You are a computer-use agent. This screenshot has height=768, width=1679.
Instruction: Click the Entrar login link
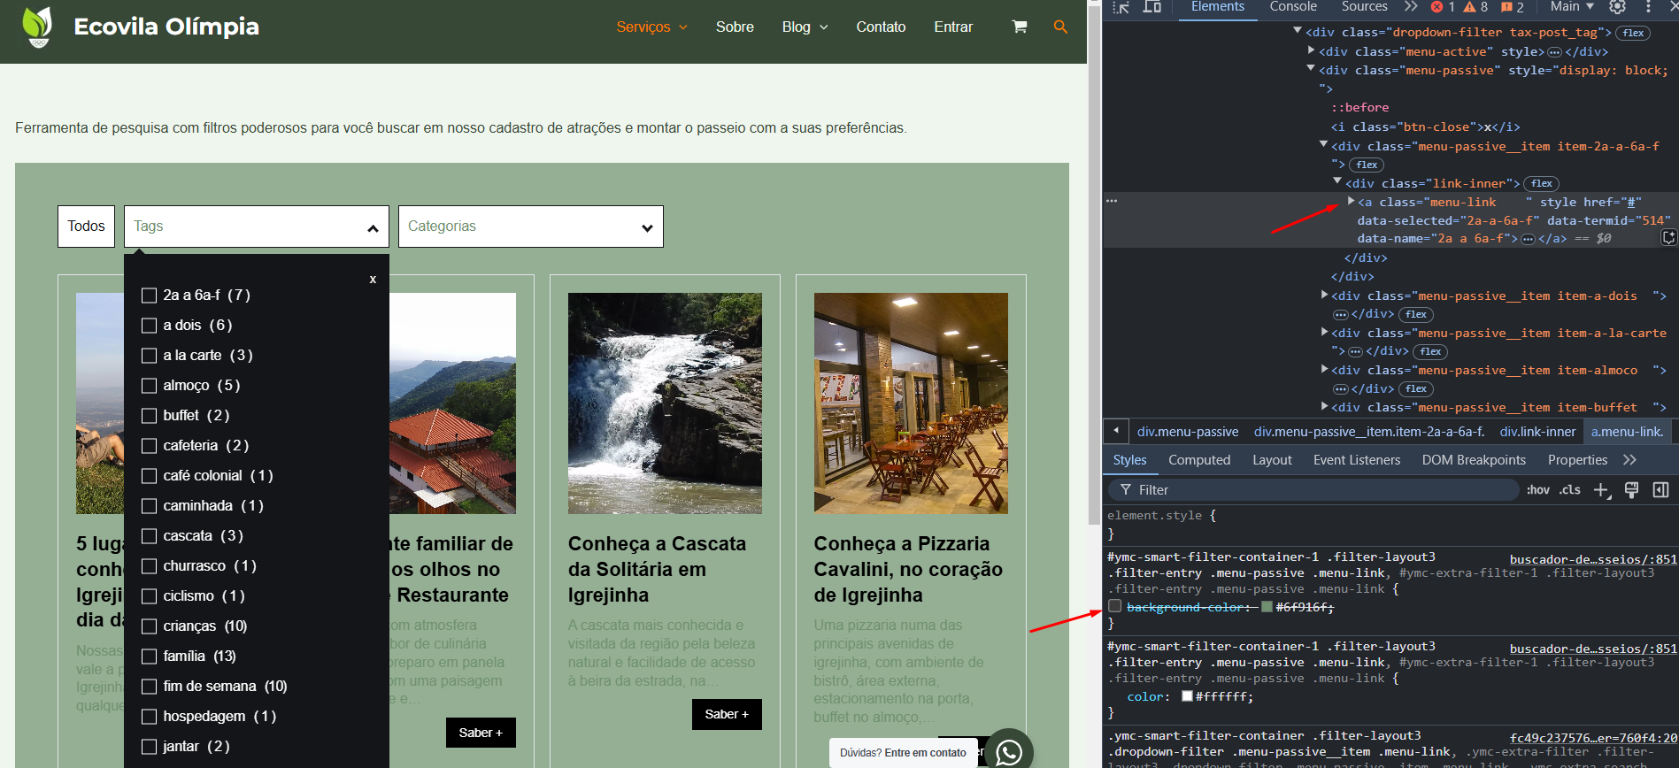[x=953, y=27]
